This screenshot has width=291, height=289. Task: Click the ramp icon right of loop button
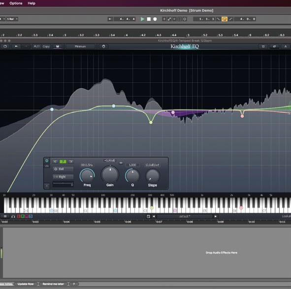230,19
